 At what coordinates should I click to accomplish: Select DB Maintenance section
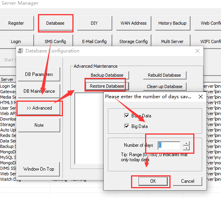point(39,91)
